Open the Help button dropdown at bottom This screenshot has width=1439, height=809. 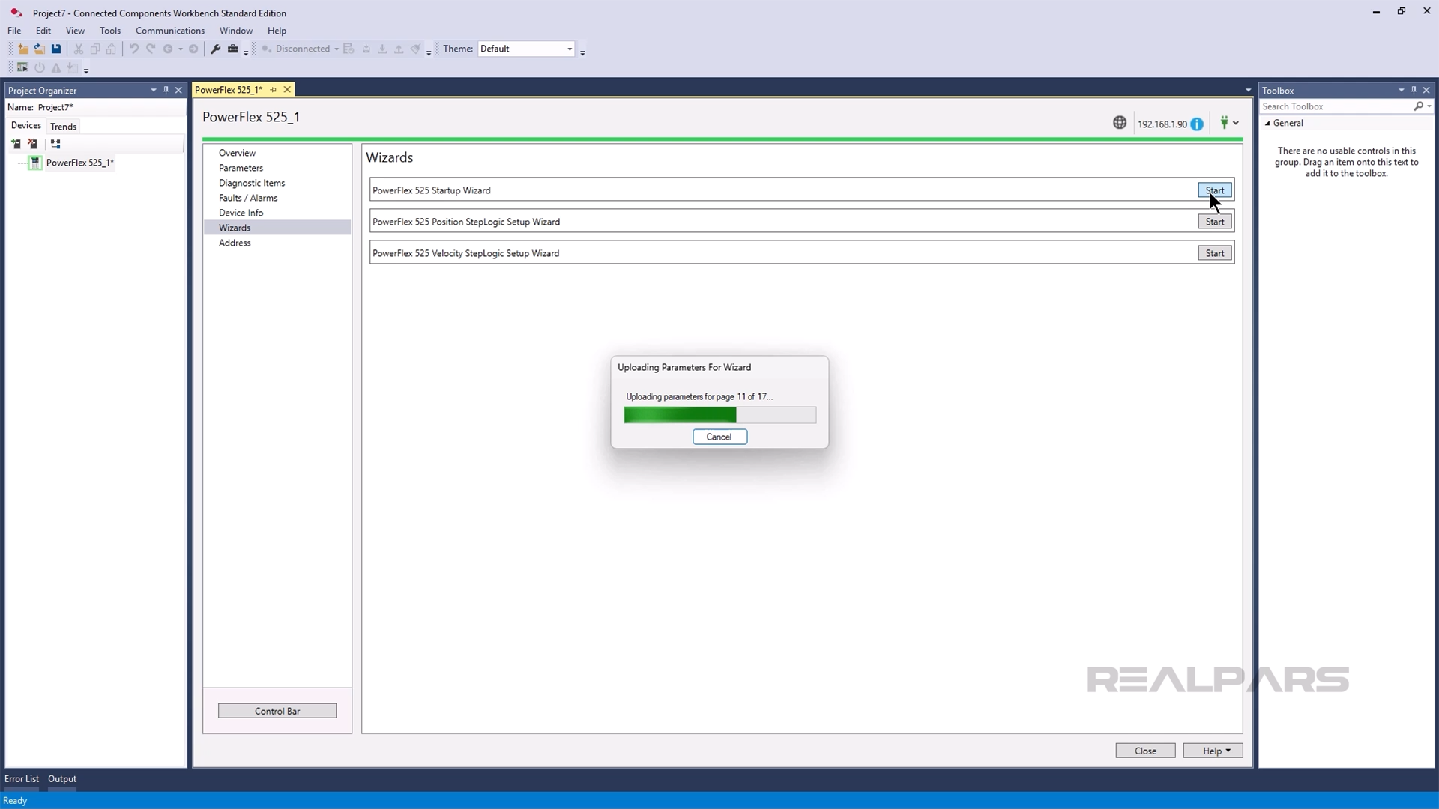pos(1213,751)
